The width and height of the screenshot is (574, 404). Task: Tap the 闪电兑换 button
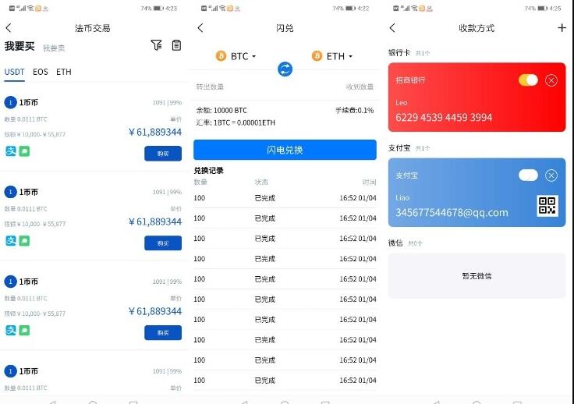[285, 150]
